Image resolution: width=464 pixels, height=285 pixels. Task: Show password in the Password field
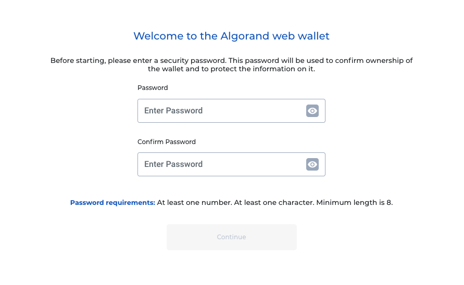tap(312, 111)
